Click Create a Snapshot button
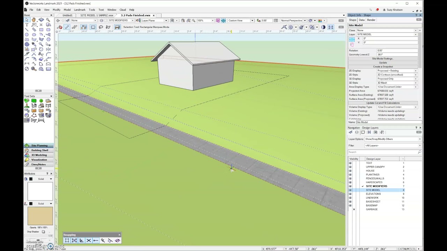Viewport: 447px width, 251px height. (x=383, y=67)
